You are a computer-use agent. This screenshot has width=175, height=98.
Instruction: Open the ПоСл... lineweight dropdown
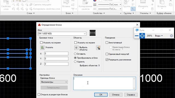click(x=120, y=9)
